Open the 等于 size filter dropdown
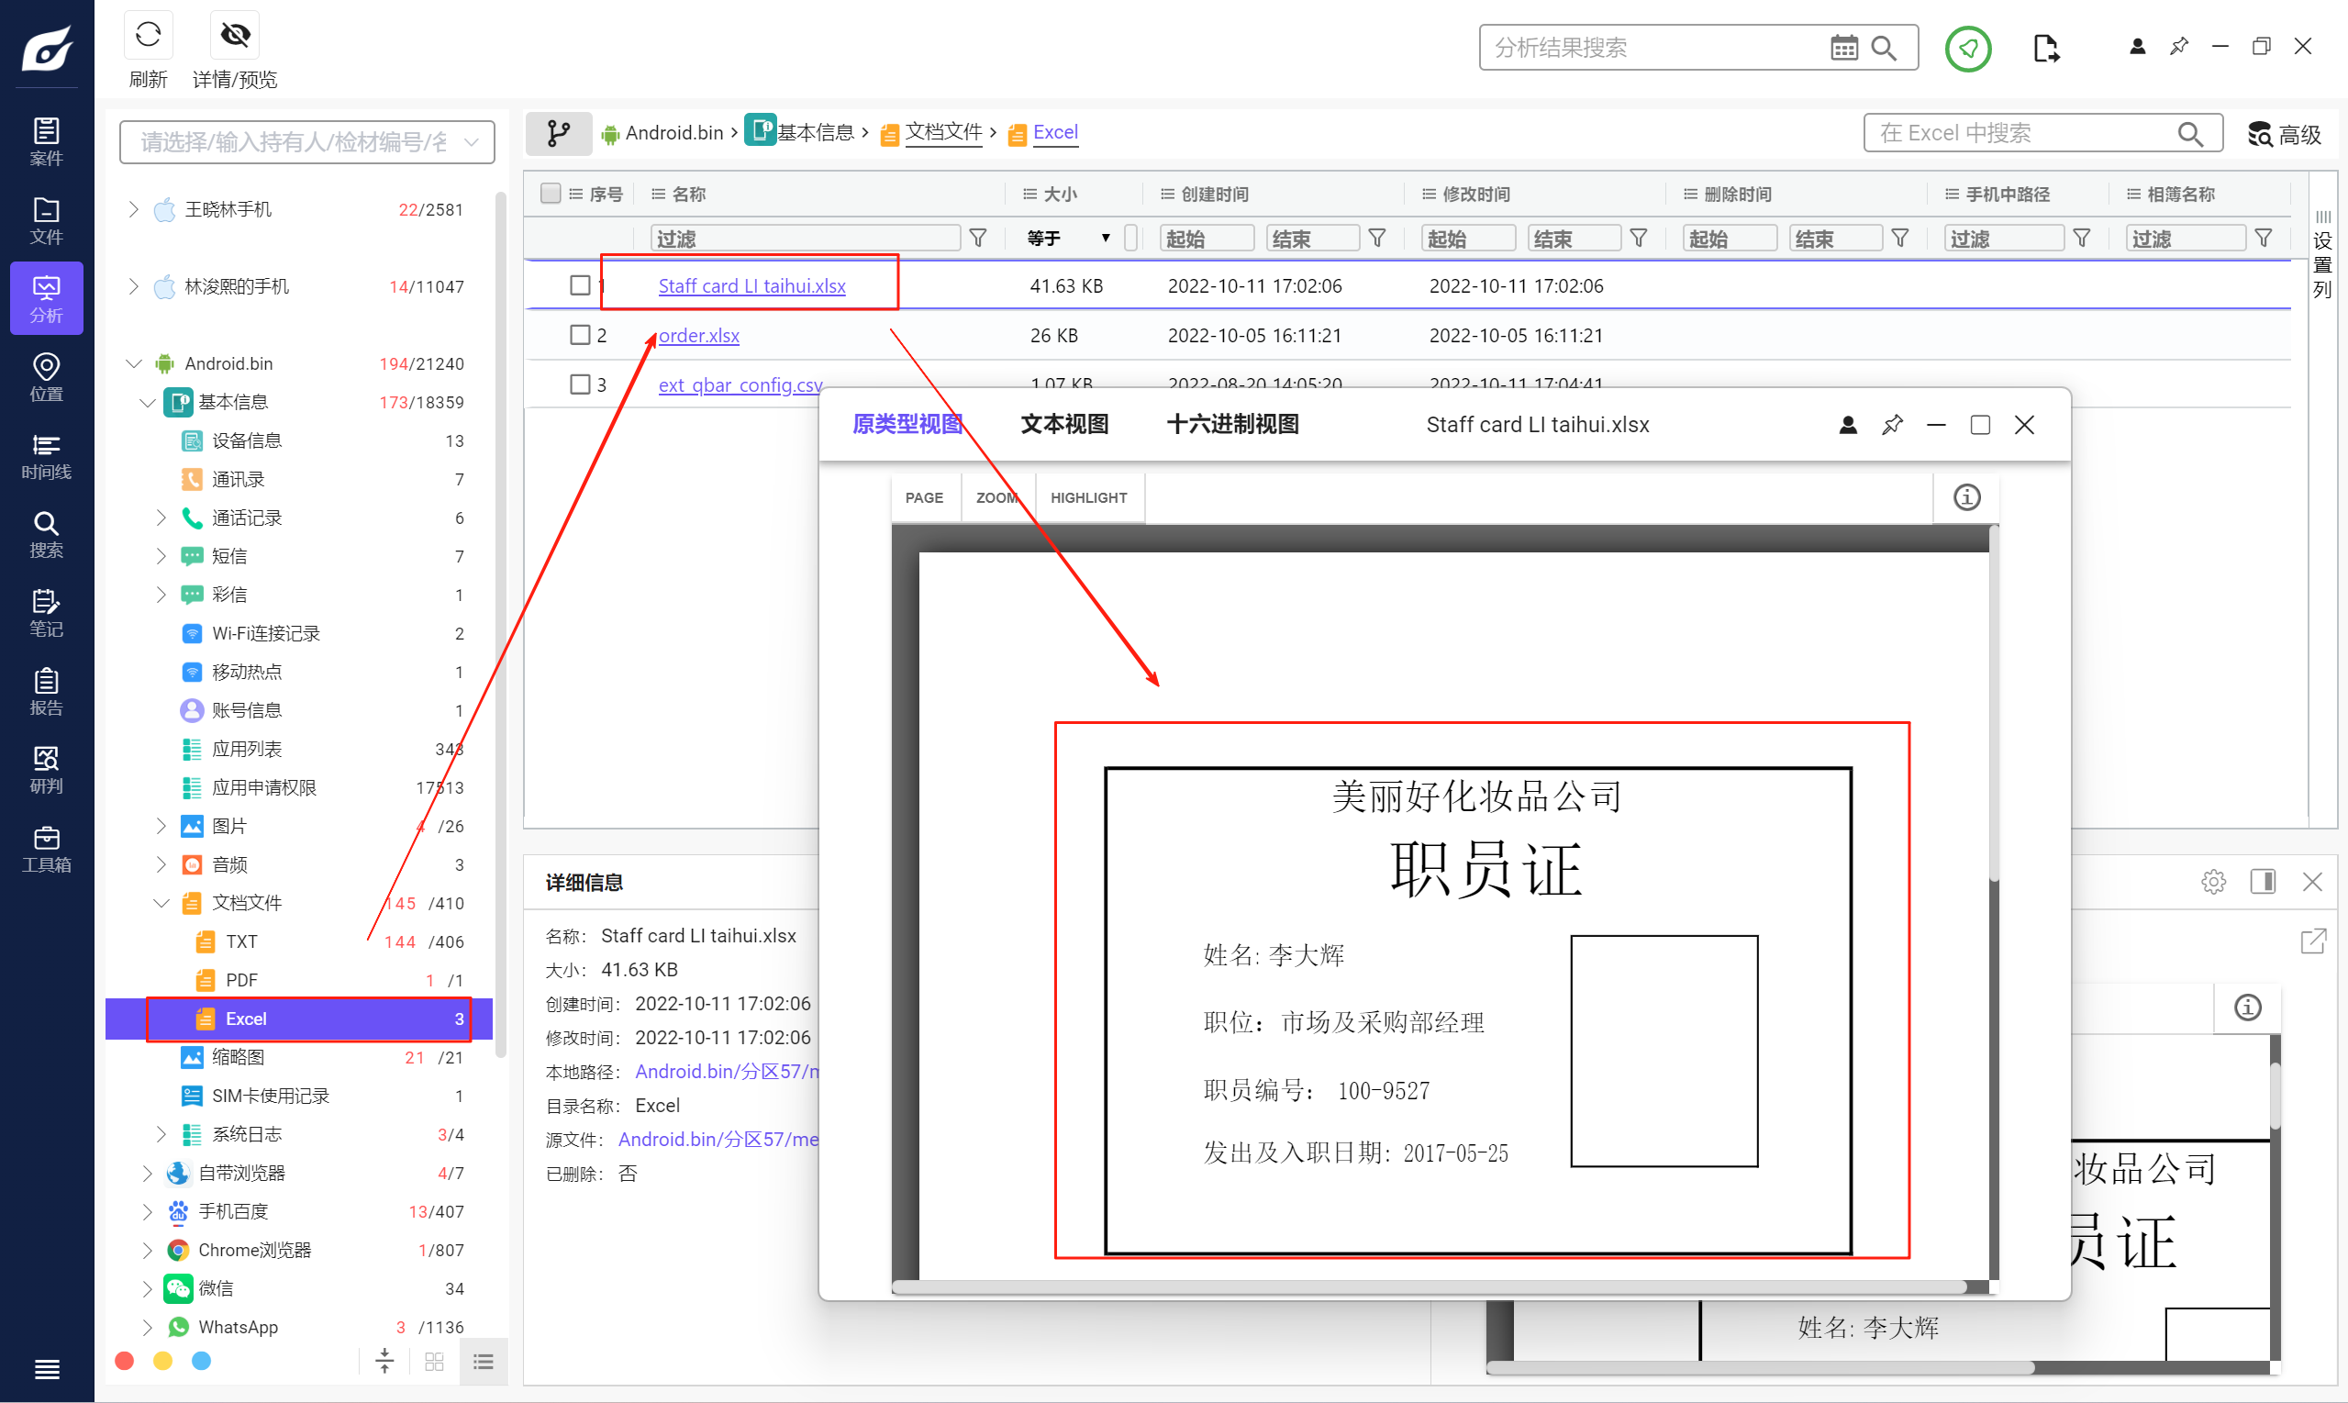 [x=1068, y=239]
